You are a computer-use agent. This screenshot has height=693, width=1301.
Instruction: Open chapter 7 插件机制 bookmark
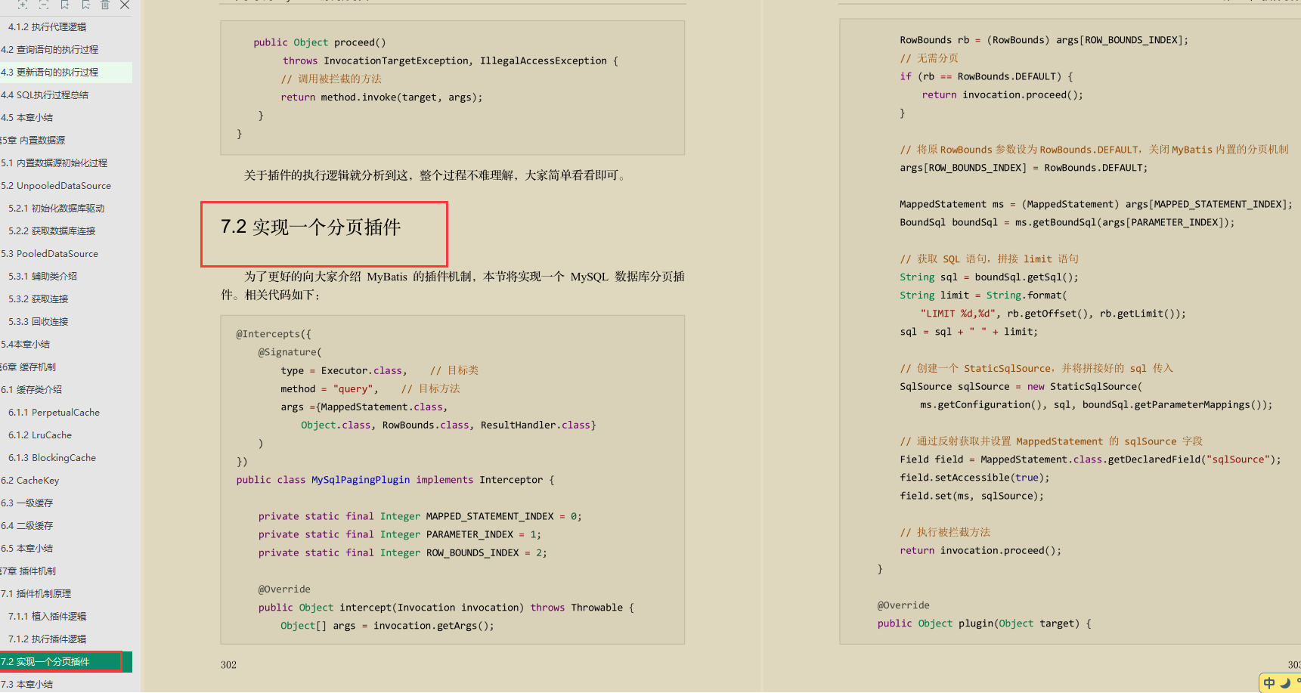point(28,571)
